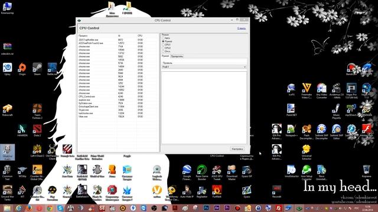The width and height of the screenshot is (378, 212).
Task: Click the Auto Hide IP desktop icon
Action: [187, 191]
